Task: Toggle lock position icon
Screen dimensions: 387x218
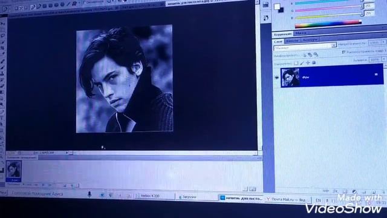Action: point(308,63)
